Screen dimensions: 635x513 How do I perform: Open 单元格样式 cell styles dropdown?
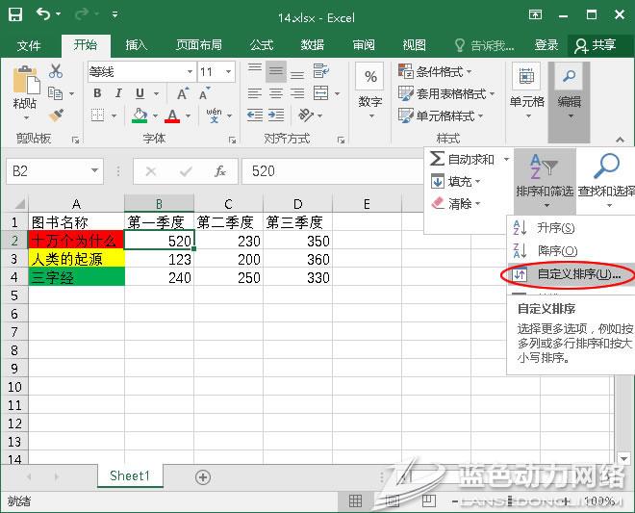pyautogui.click(x=441, y=115)
